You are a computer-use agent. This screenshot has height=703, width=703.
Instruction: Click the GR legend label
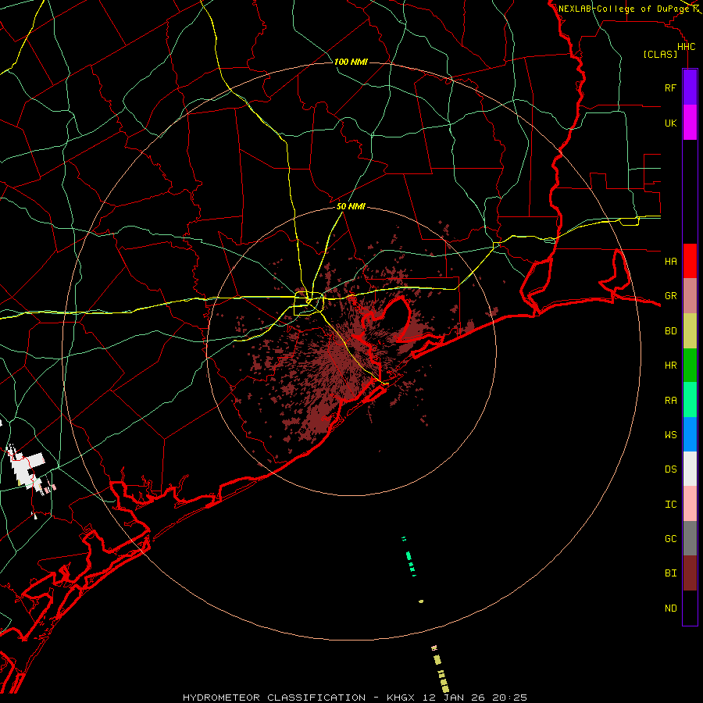point(670,296)
